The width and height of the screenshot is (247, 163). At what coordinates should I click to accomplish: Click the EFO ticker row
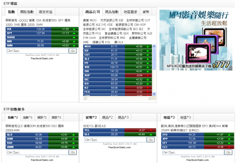(x=198, y=134)
